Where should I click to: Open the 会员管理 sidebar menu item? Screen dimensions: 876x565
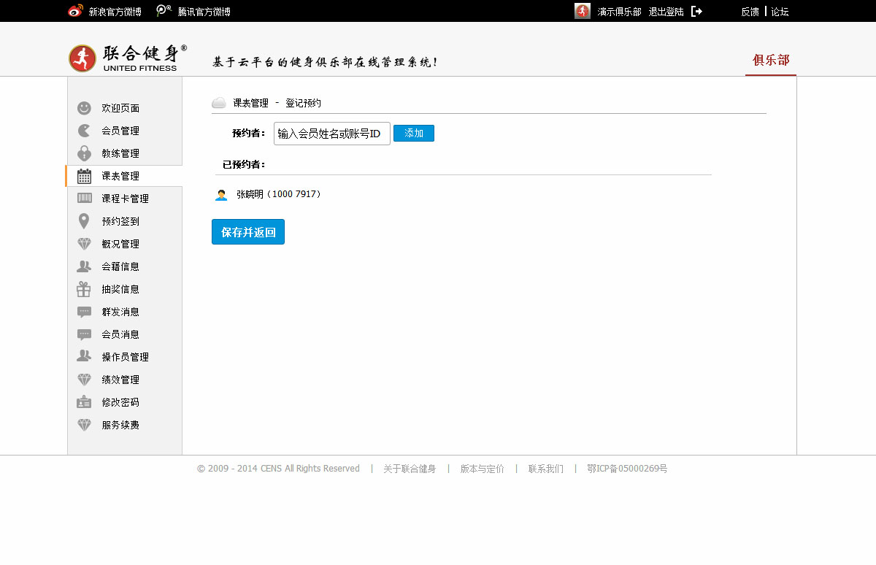(x=120, y=131)
